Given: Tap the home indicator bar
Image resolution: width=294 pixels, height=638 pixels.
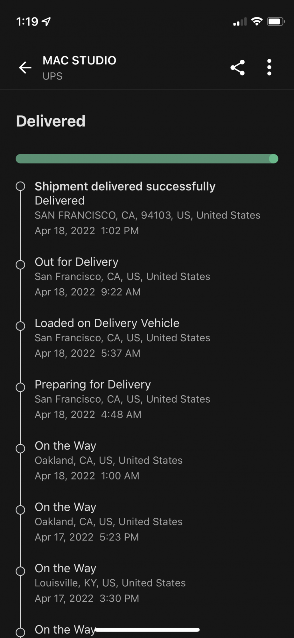Looking at the screenshot, I should click(147, 630).
